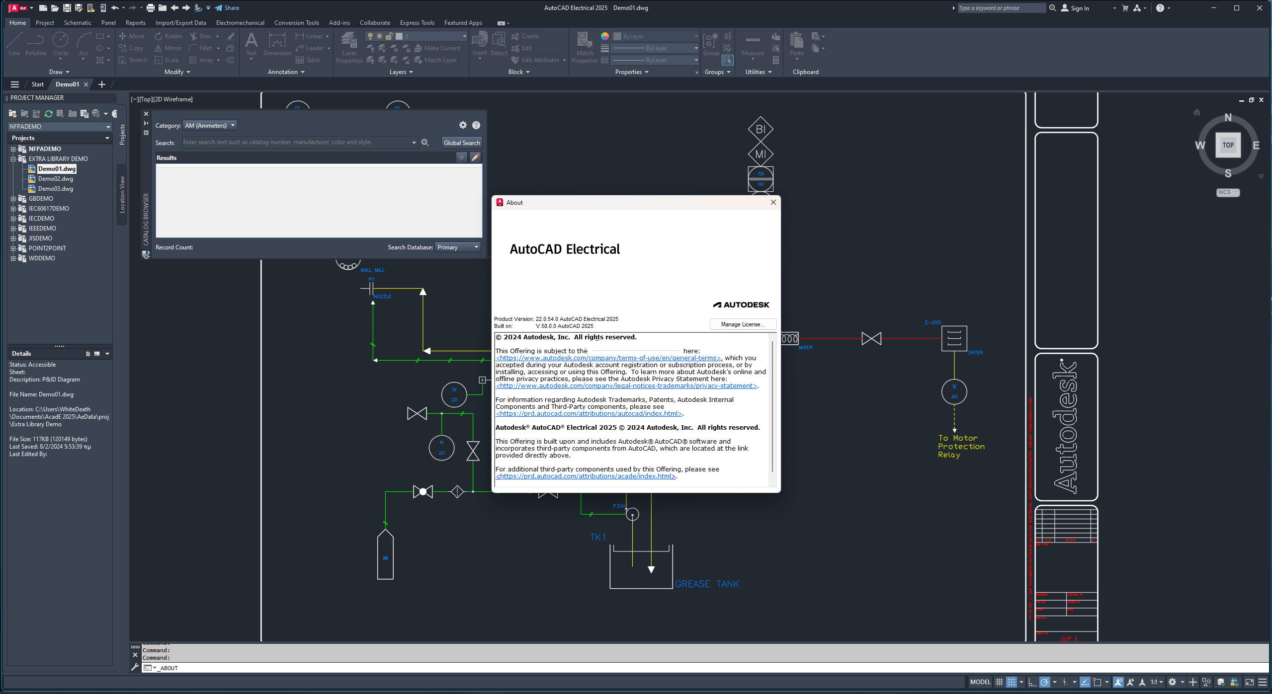Open the Category AM (Ammeters) dropdown

pyautogui.click(x=210, y=126)
